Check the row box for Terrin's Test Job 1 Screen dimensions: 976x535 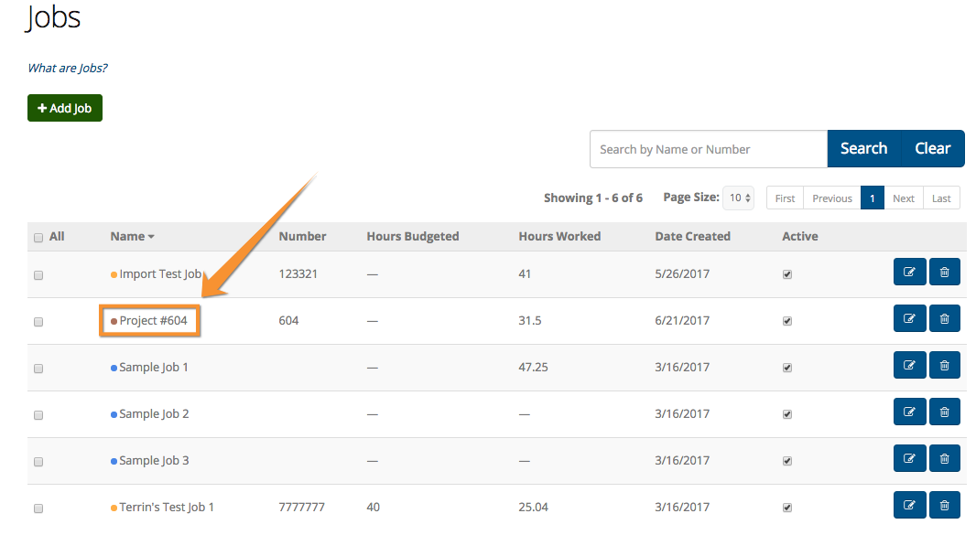click(x=38, y=508)
